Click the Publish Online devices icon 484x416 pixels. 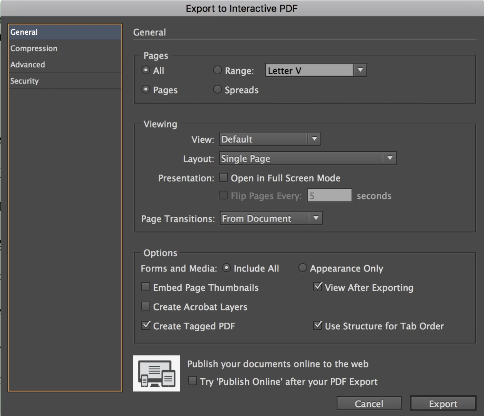[156, 373]
